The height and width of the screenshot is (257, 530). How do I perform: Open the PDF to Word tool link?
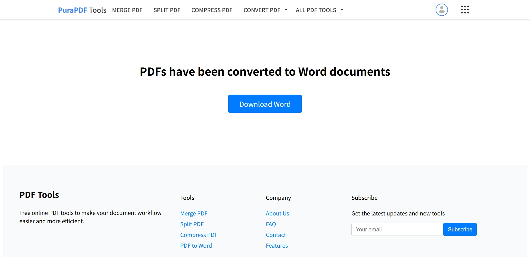point(196,245)
